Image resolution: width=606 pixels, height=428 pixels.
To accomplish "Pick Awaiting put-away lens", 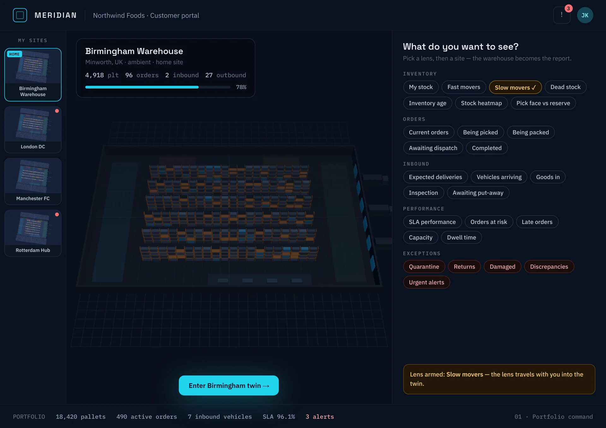I will 478,193.
